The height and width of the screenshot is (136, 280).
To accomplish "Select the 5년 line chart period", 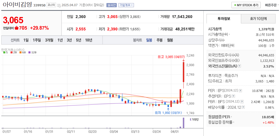I will coord(79,40).
